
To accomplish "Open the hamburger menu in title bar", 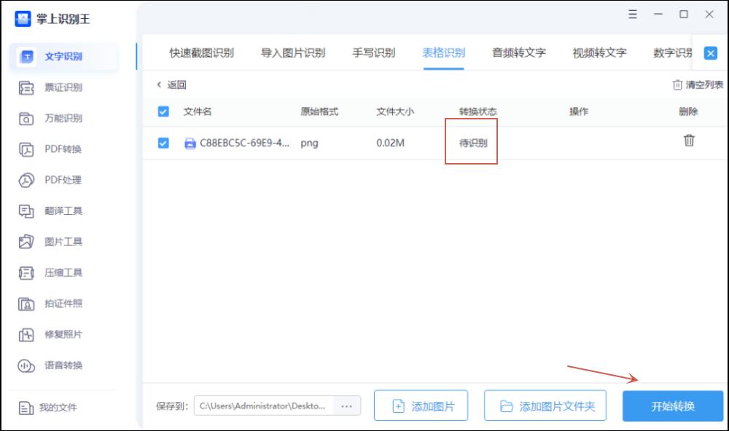I will (632, 15).
